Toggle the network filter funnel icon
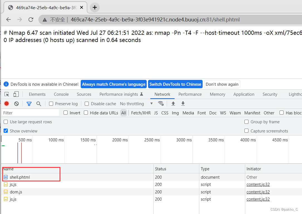 tap(29, 104)
